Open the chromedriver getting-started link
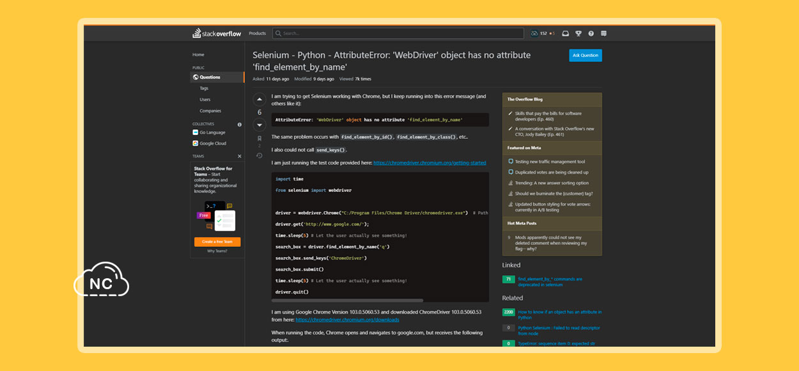799x371 pixels. (430, 163)
